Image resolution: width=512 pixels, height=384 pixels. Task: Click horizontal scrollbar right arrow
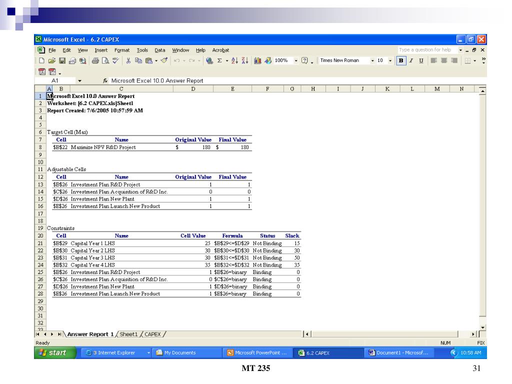(x=473, y=334)
